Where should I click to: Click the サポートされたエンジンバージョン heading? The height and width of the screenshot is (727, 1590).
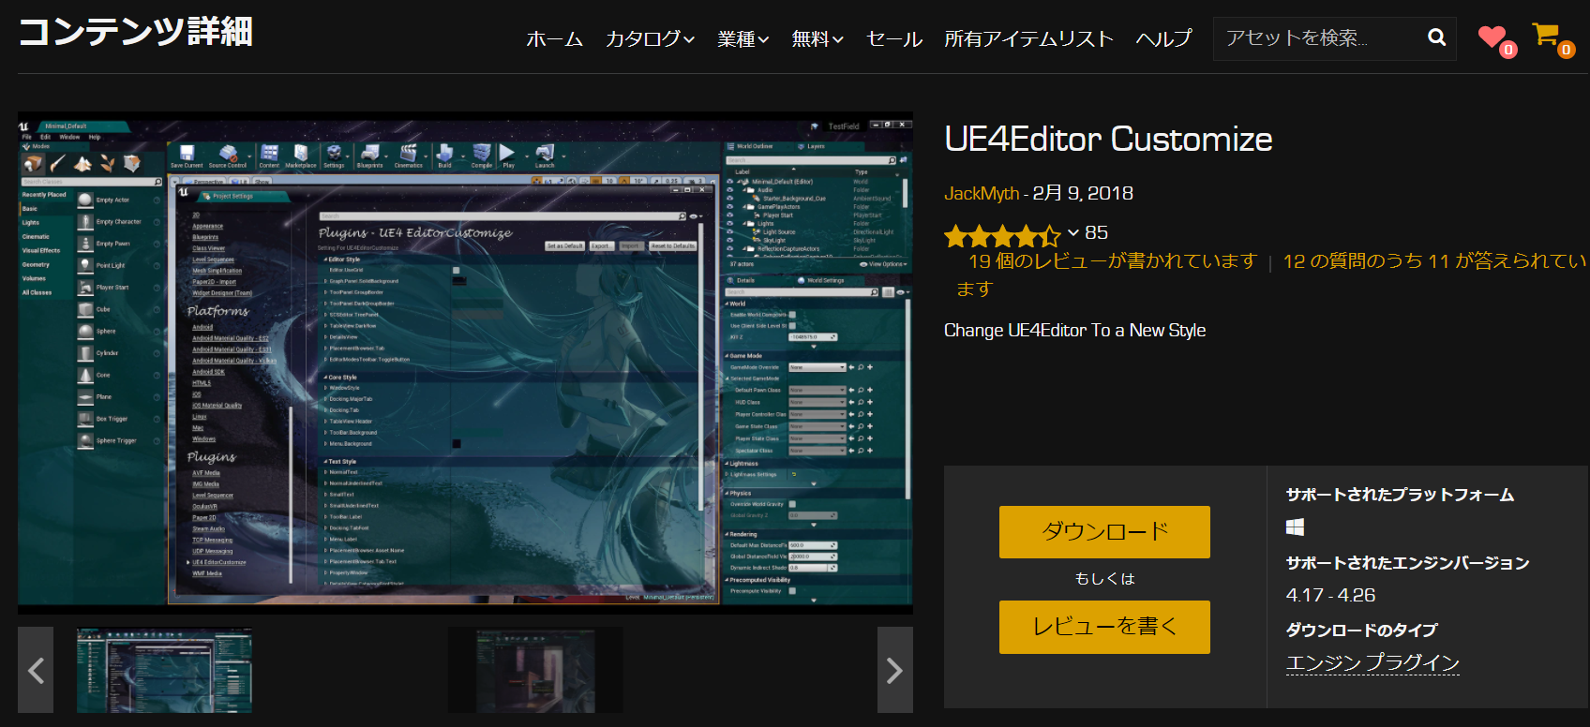click(1407, 563)
